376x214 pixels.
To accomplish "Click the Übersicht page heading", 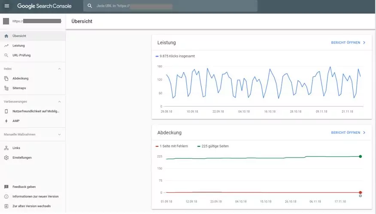I will (82, 21).
